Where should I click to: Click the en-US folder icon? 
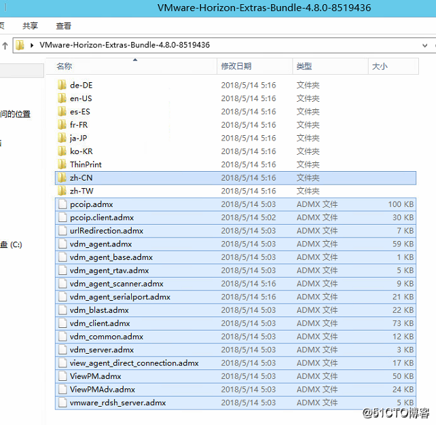(x=62, y=98)
